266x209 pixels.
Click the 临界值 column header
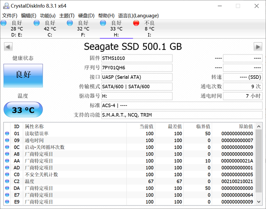[198, 126]
